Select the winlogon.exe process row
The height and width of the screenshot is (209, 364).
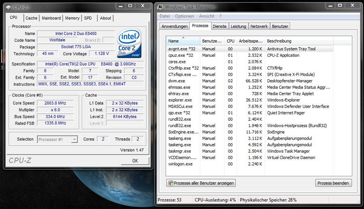click(250, 164)
